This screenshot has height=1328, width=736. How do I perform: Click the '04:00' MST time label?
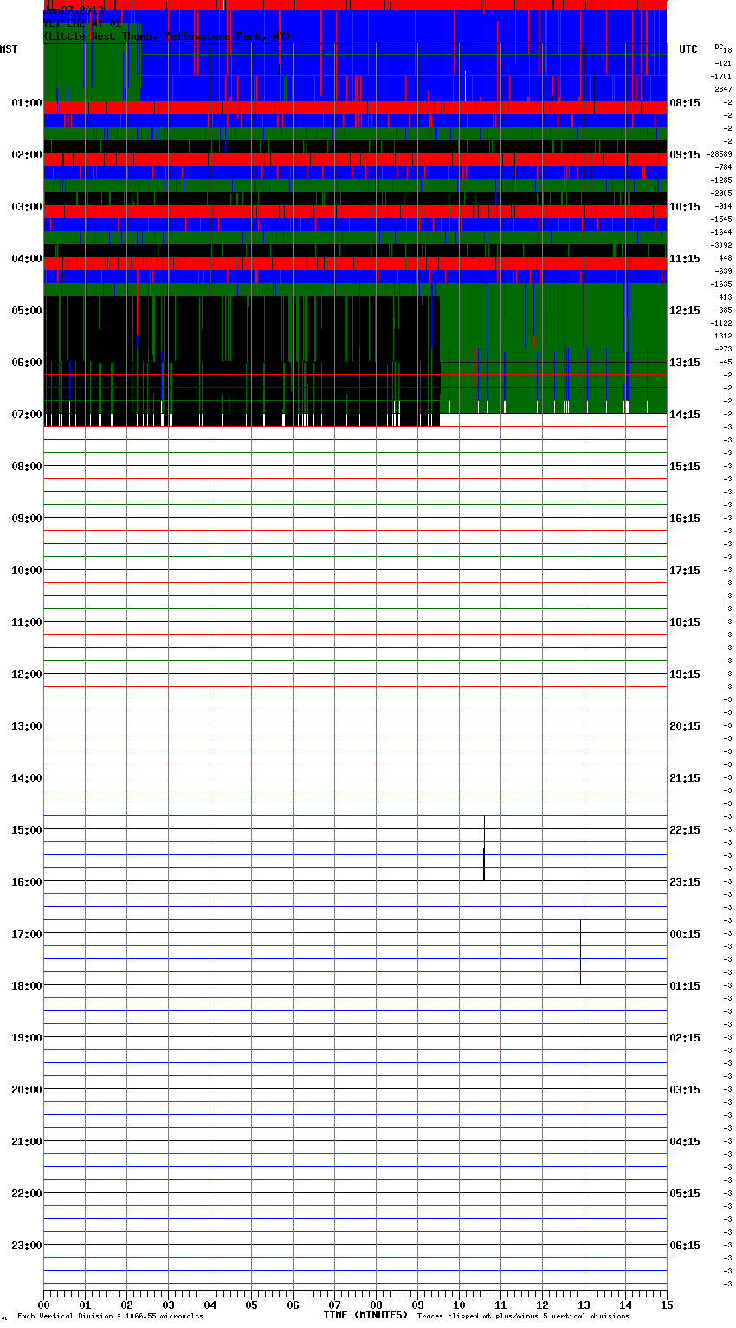27,259
